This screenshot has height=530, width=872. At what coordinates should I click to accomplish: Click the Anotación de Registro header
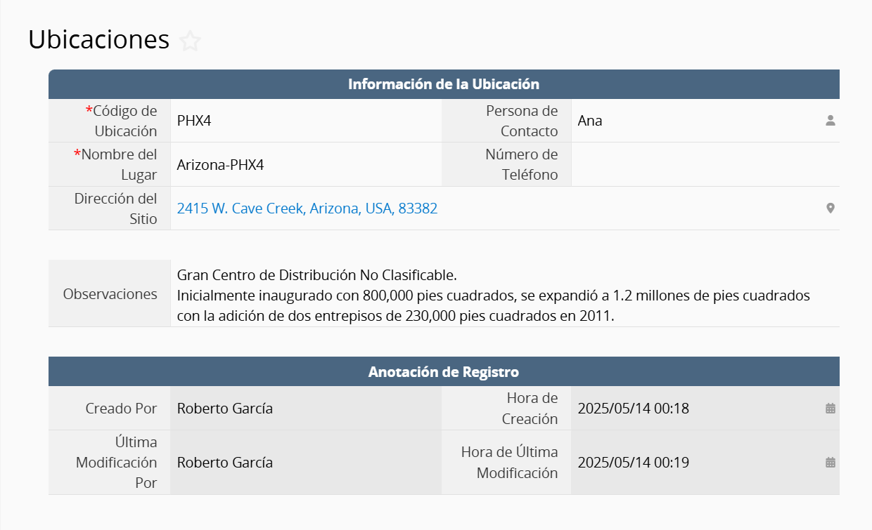(444, 372)
